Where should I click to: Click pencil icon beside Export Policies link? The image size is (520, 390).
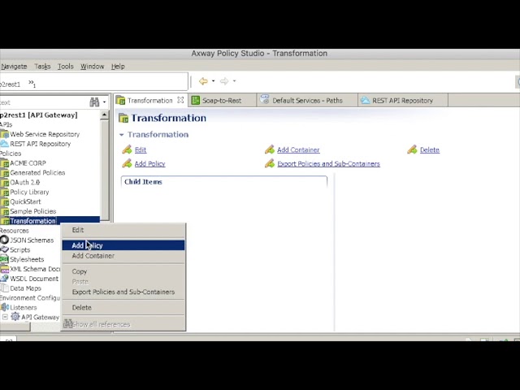[269, 163]
